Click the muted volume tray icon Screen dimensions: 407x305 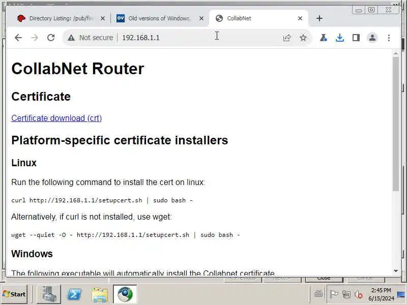[x=359, y=294]
